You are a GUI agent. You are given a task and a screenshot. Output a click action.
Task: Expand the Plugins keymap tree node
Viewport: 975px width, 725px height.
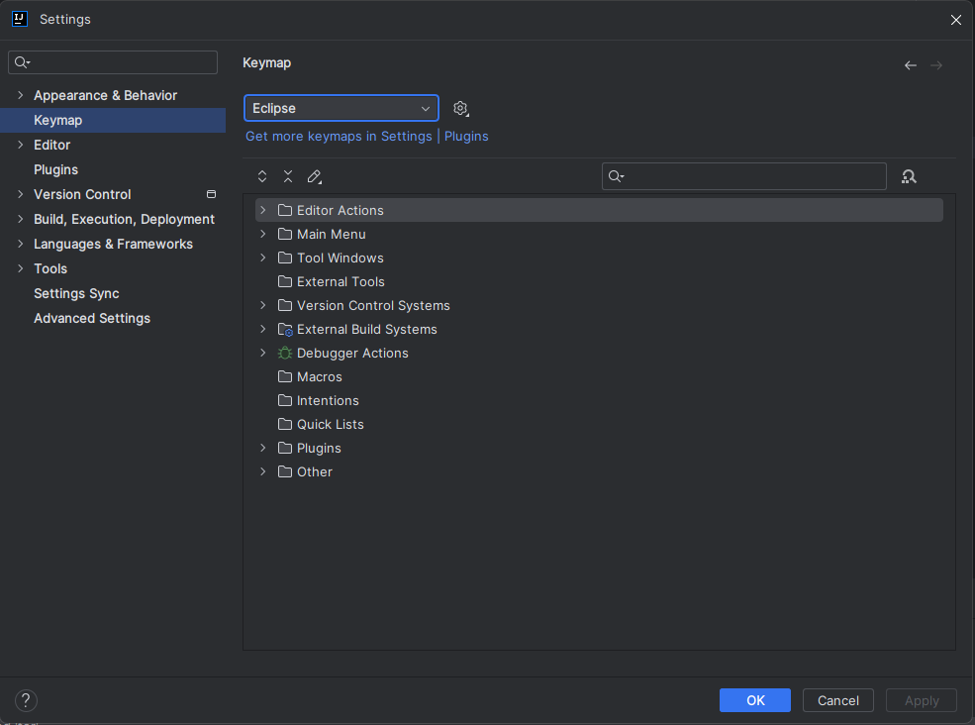pyautogui.click(x=263, y=448)
